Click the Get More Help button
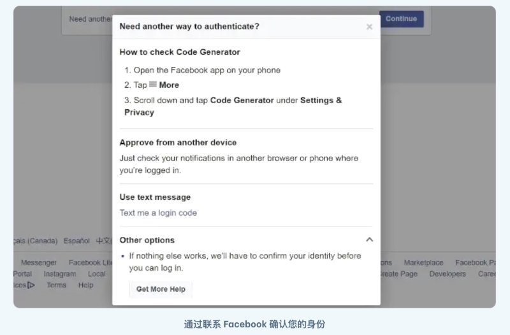 [161, 289]
